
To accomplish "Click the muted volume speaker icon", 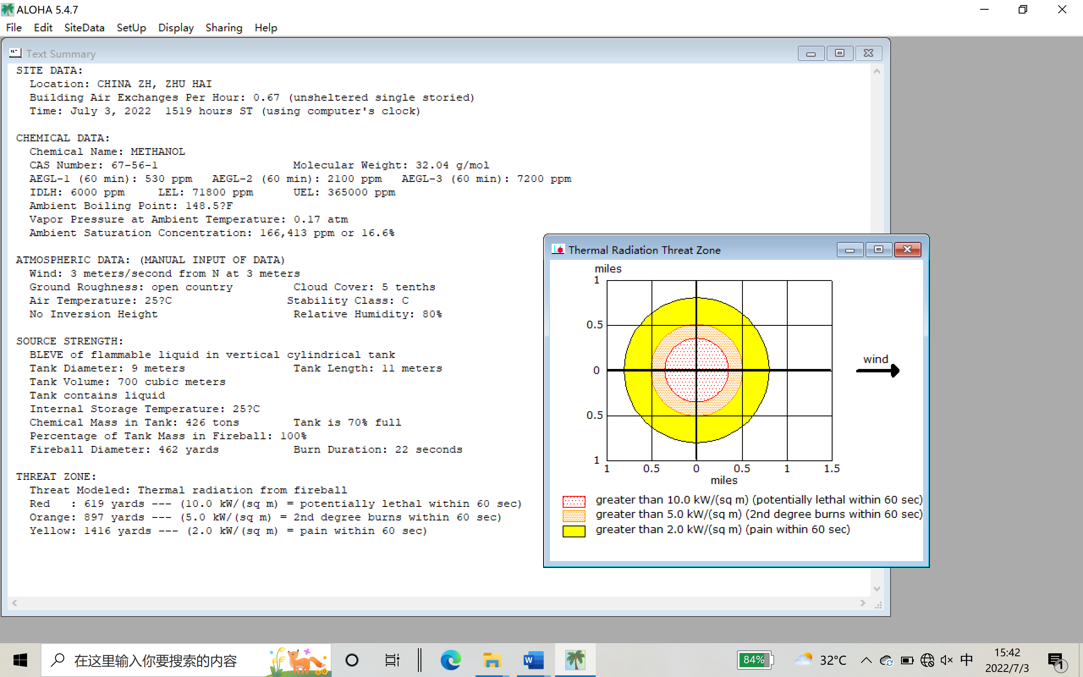I will [946, 660].
